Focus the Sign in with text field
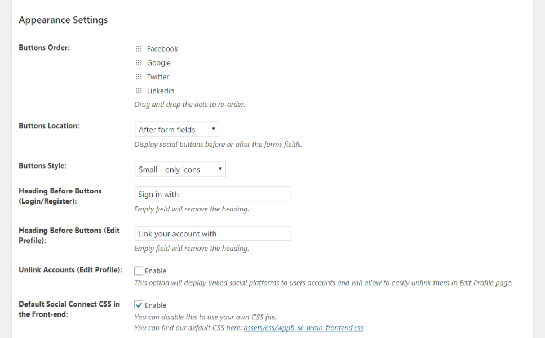Image resolution: width=545 pixels, height=338 pixels. pyautogui.click(x=212, y=194)
